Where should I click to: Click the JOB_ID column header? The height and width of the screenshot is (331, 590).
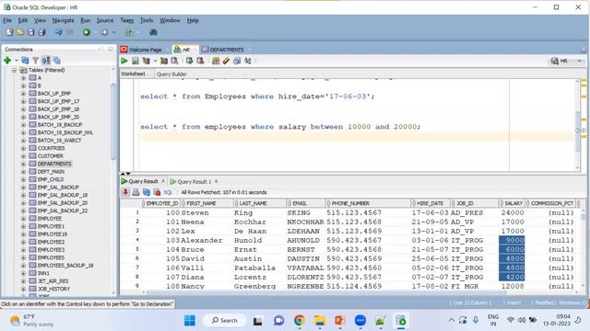pyautogui.click(x=474, y=203)
